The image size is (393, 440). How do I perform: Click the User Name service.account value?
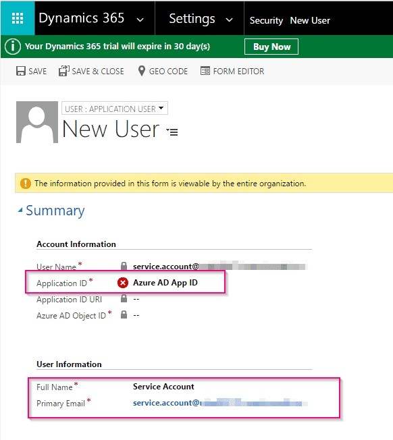pos(166,267)
